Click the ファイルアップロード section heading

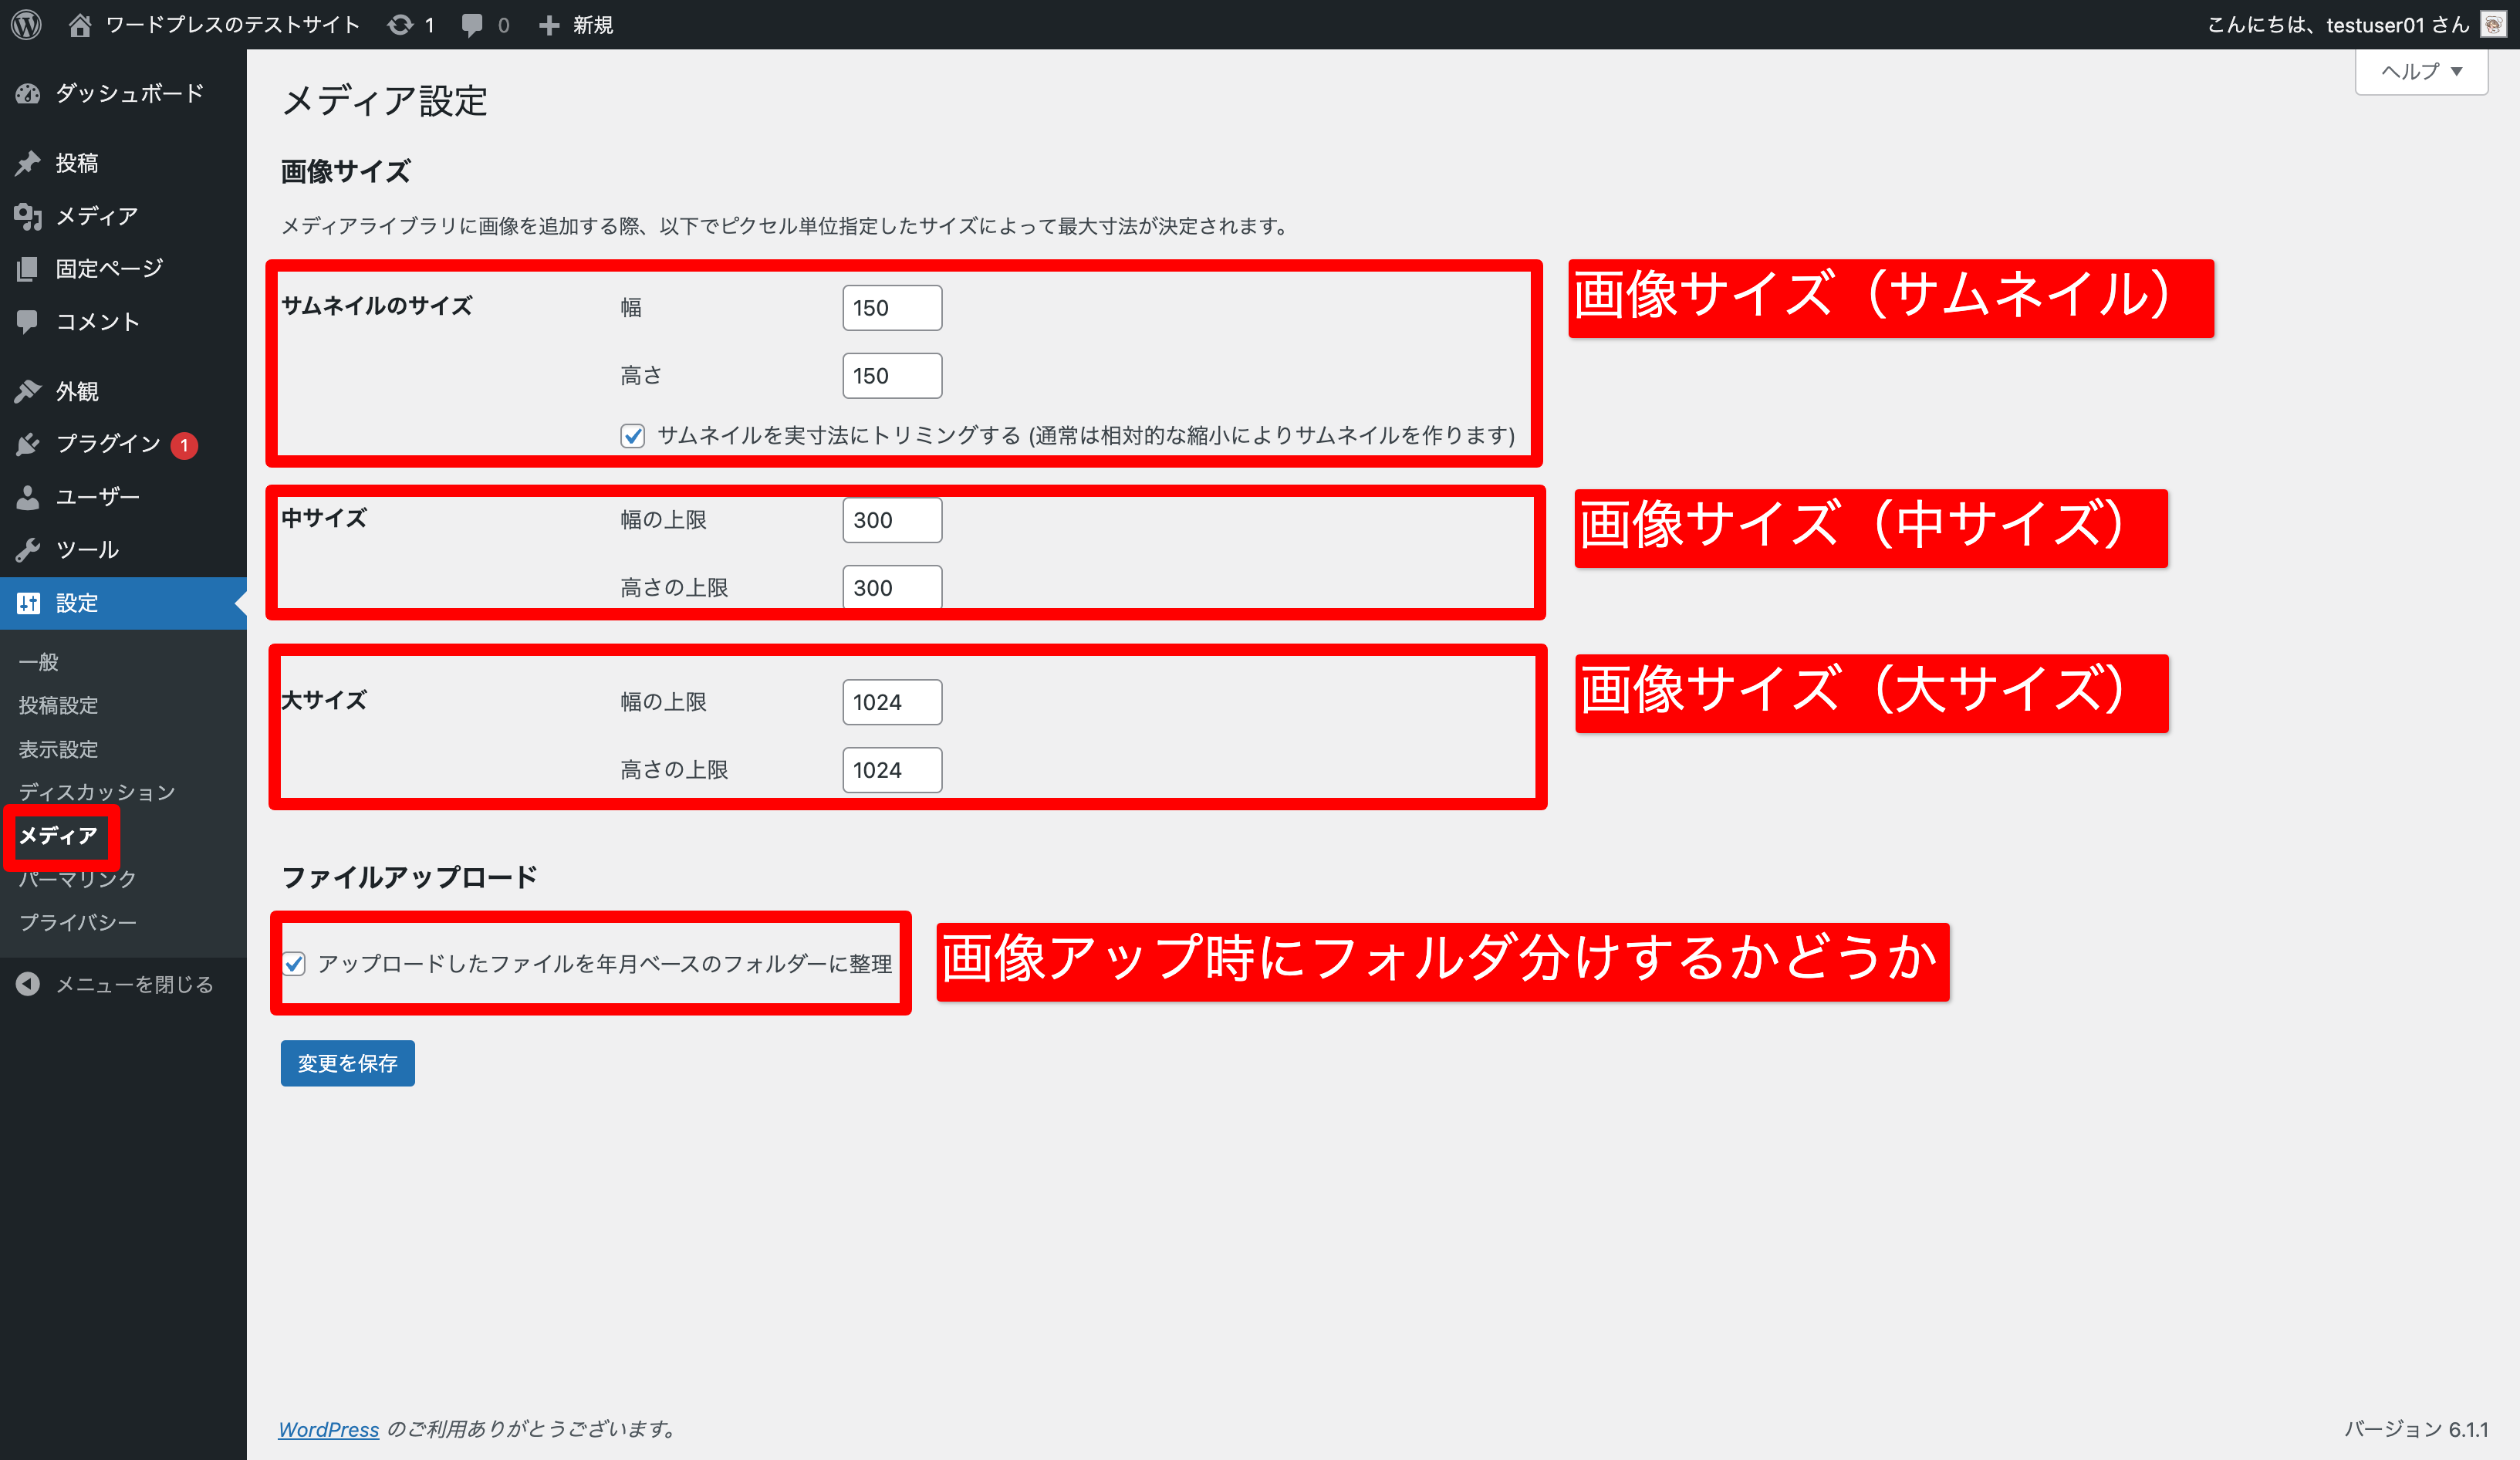tap(410, 877)
